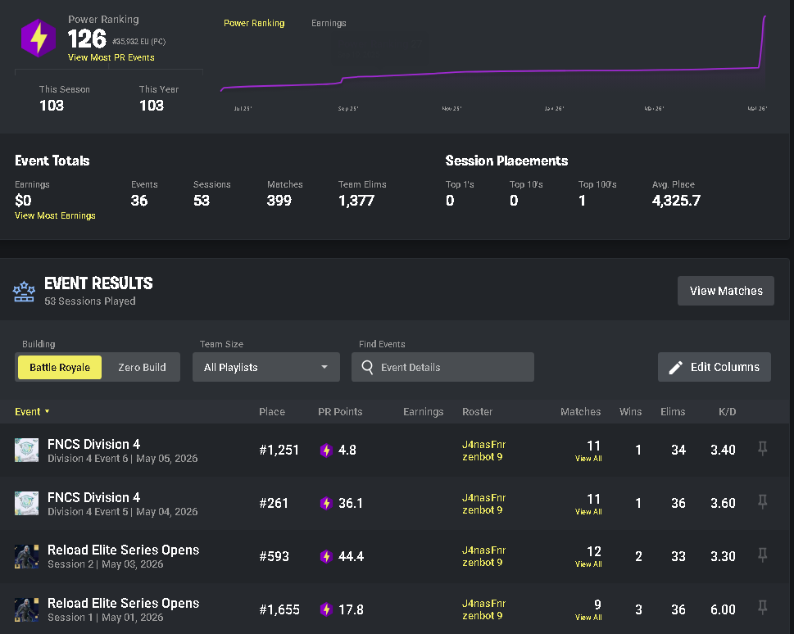Click the 'Sep 25' axis label on chart
The image size is (794, 634).
coord(348,108)
